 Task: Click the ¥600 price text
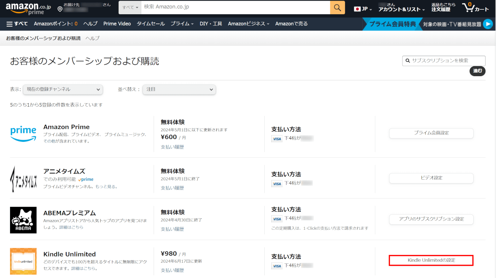pyautogui.click(x=169, y=137)
